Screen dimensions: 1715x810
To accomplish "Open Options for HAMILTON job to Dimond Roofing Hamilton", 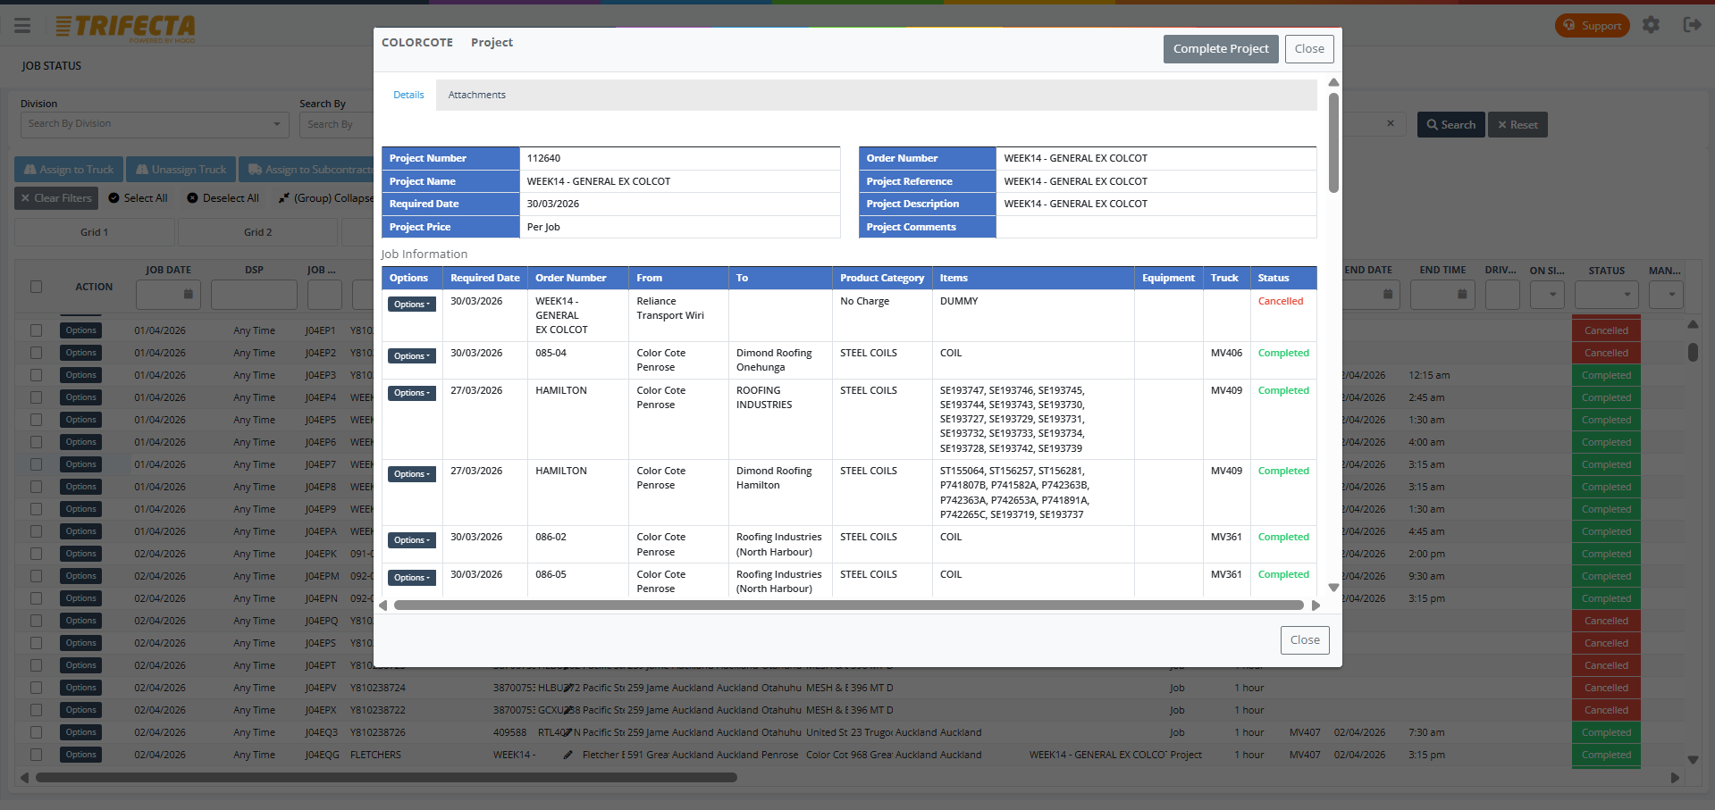I will coord(412,474).
